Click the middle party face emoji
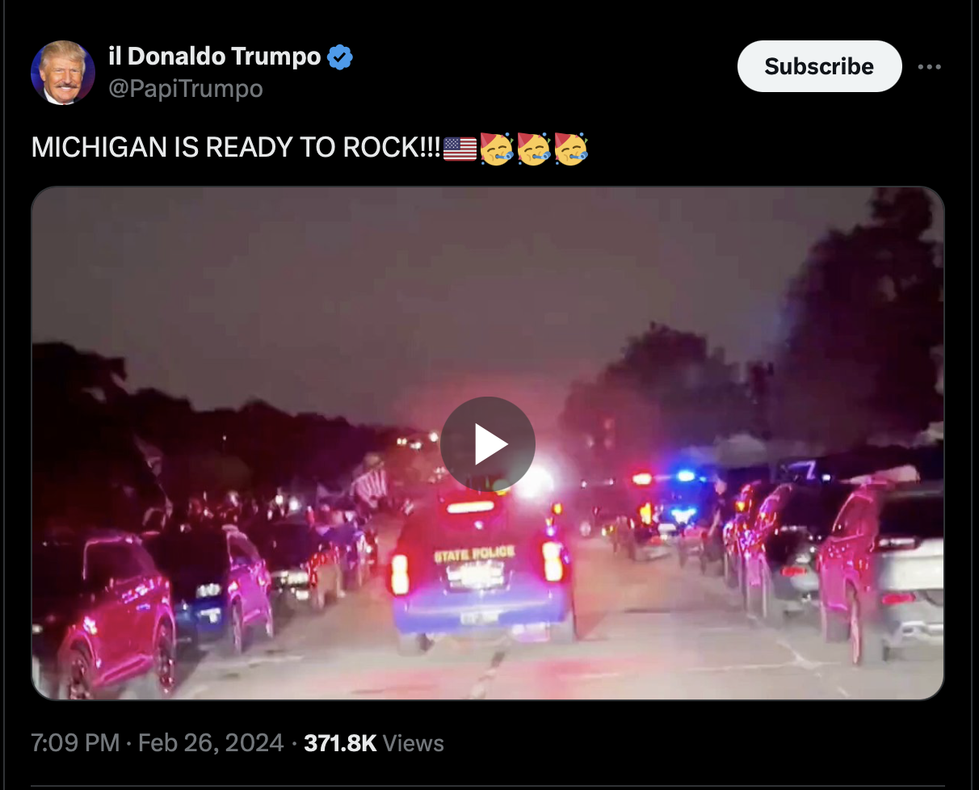This screenshot has height=790, width=979. coord(533,149)
